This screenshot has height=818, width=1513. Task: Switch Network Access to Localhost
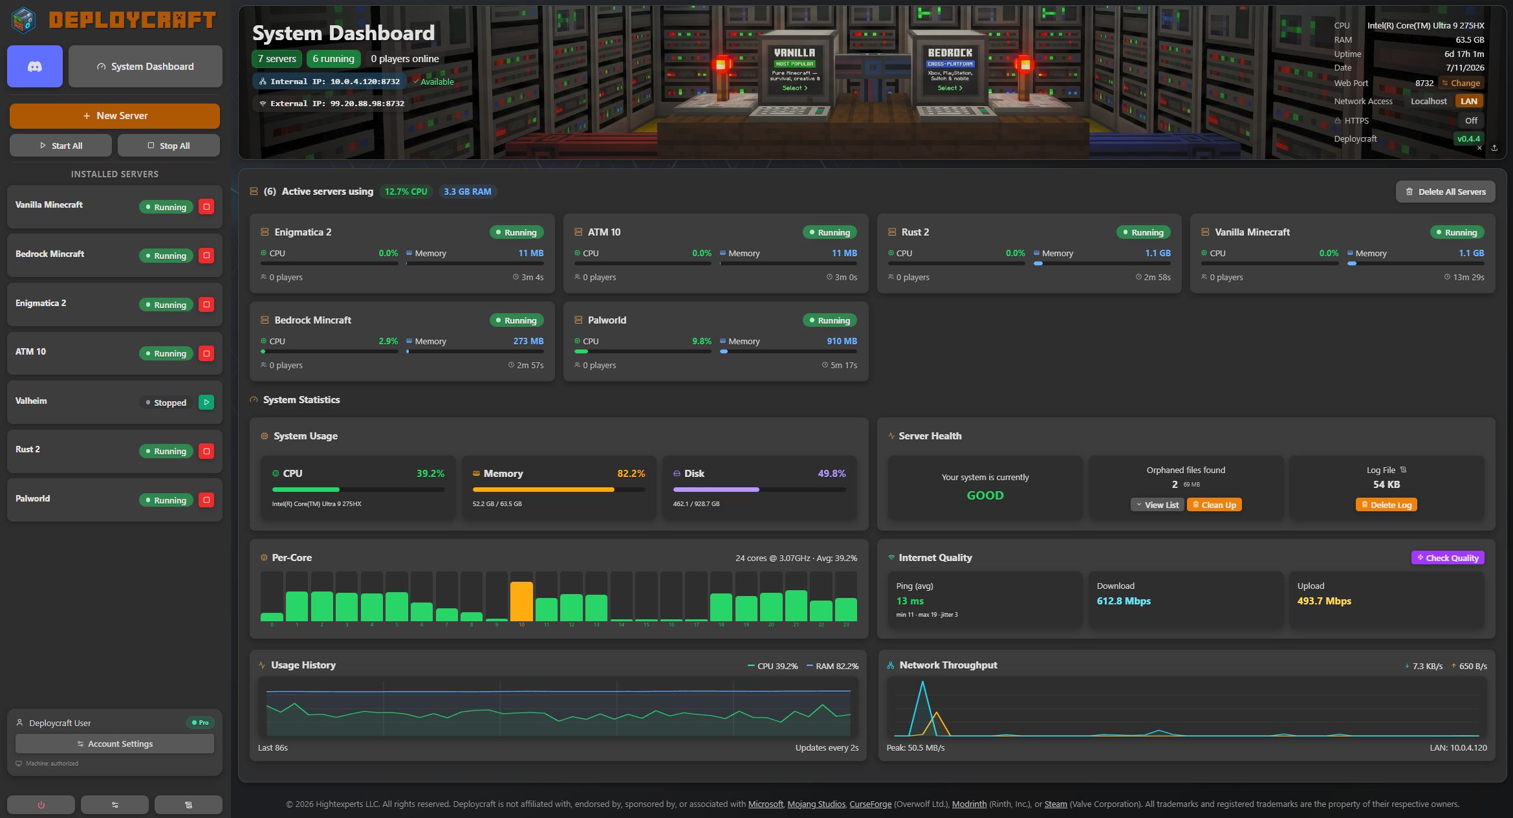(1428, 102)
